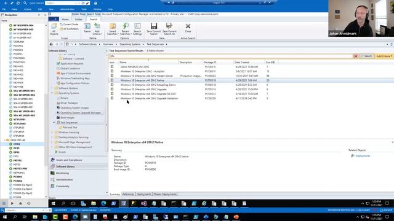This screenshot has width=394, height=221.
Task: Open the Deployments tab in the details pane
Action: (143, 194)
